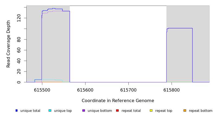Click the orange repeat bottom legend swatch
The image size is (215, 117).
tap(185, 110)
